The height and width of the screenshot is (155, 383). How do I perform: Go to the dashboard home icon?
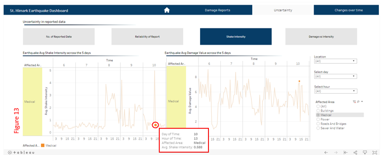[x=167, y=10]
